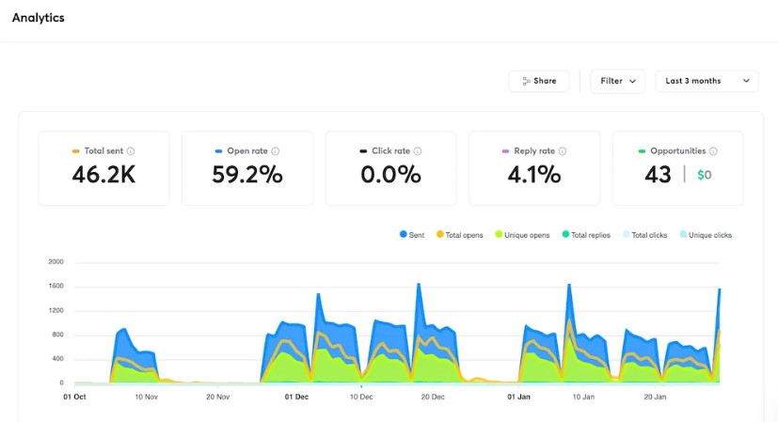Image resolution: width=778 pixels, height=422 pixels.
Task: Select the Total sent 46.2K card
Action: (x=103, y=168)
